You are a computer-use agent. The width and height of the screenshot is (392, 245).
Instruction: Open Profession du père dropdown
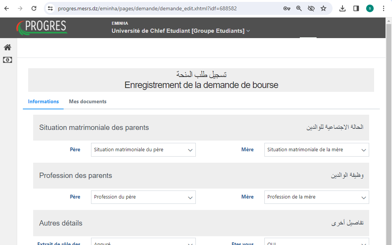143,197
